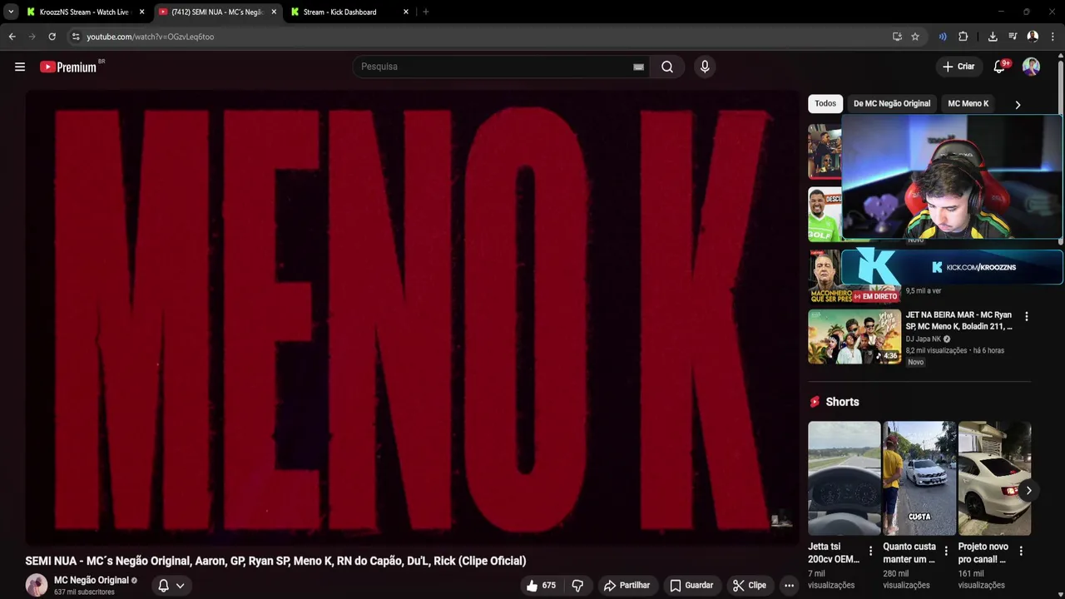Click the blue sound waves extension icon

coord(943,37)
